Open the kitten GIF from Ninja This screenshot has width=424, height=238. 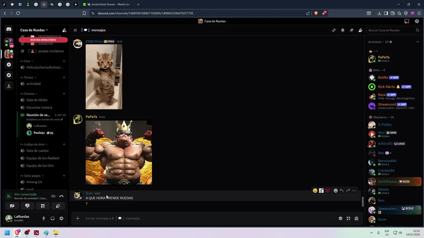click(x=104, y=77)
